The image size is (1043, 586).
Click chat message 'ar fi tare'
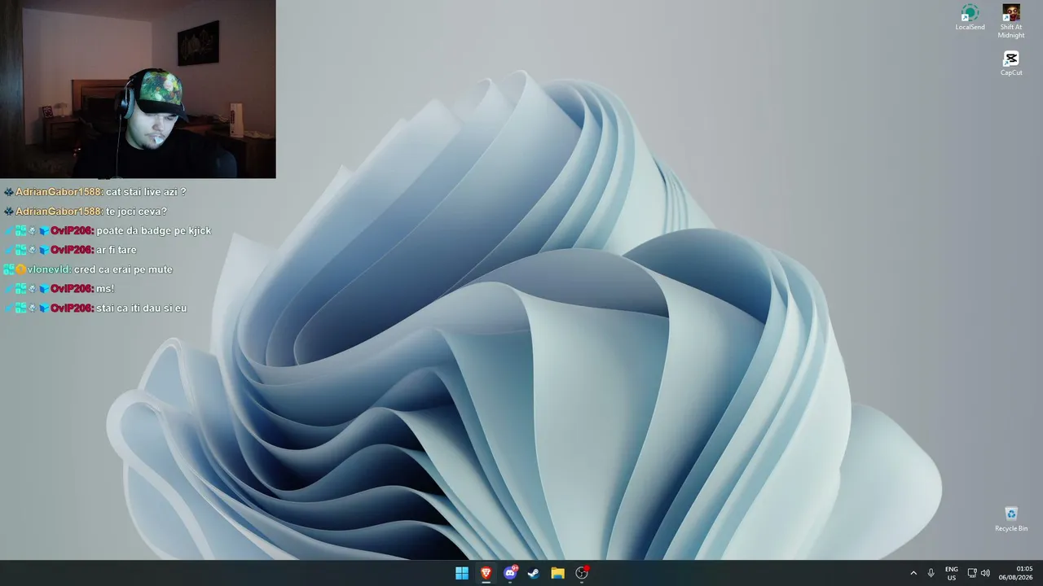tap(117, 250)
